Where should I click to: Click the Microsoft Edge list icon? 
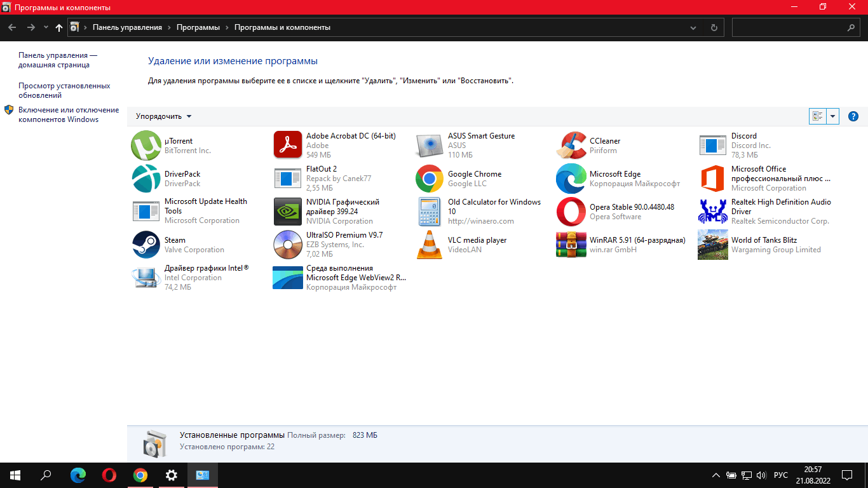tap(571, 179)
